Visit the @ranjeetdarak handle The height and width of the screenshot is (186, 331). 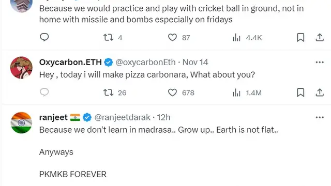click(123, 117)
